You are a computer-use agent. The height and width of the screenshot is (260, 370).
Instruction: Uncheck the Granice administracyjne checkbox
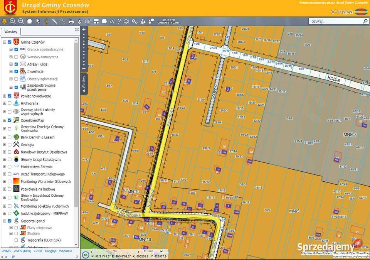coord(16,50)
